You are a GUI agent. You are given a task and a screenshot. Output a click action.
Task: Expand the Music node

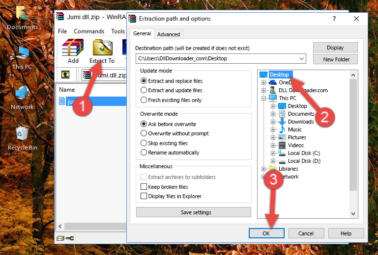pyautogui.click(x=273, y=129)
